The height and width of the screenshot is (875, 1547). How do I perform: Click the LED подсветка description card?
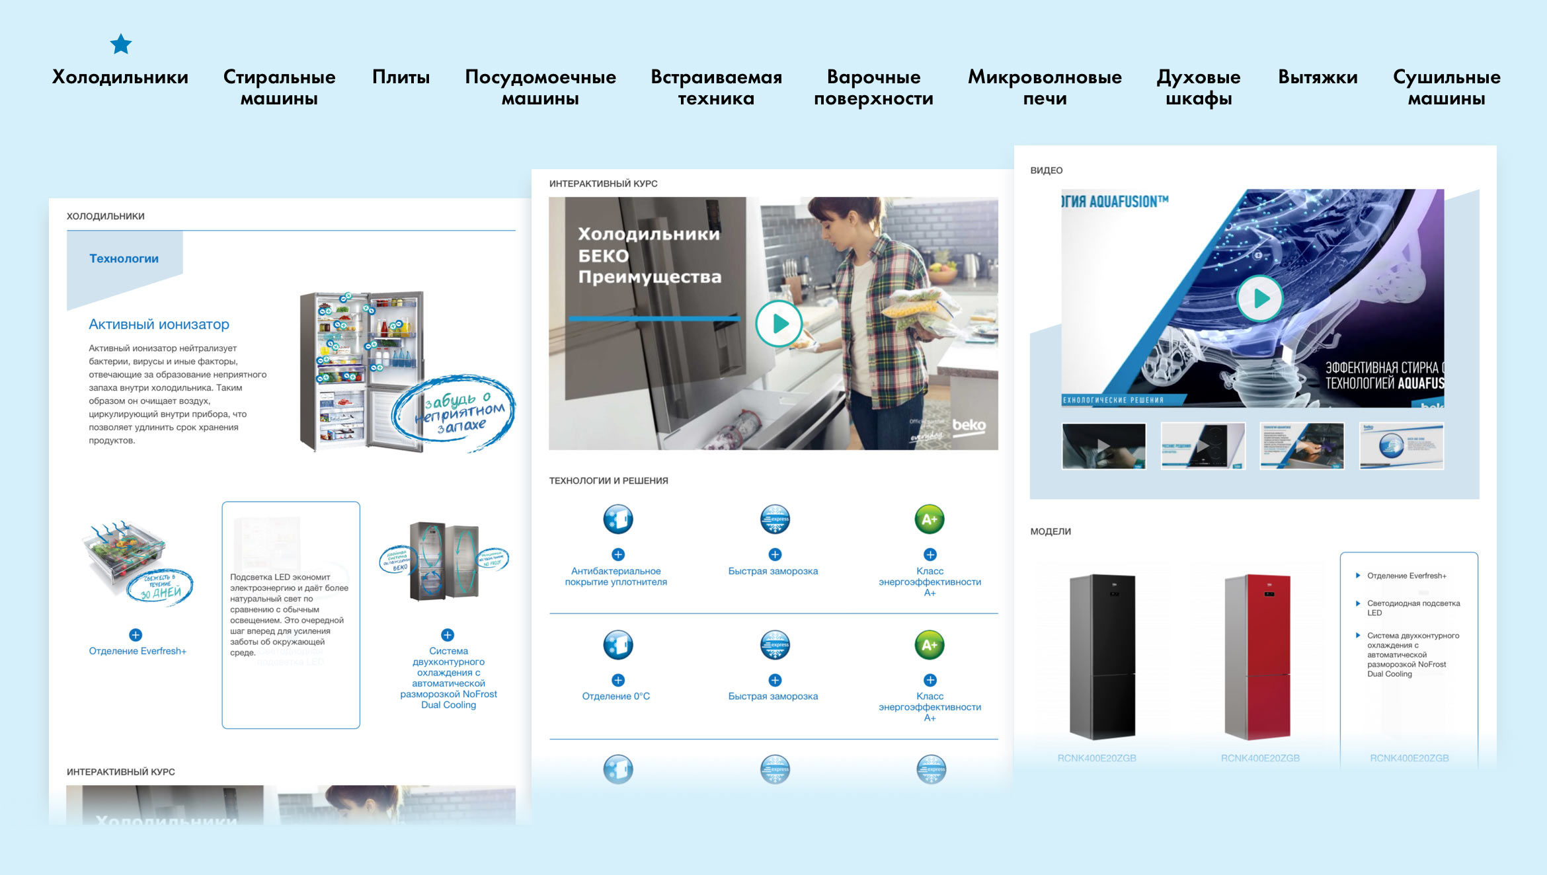click(291, 615)
